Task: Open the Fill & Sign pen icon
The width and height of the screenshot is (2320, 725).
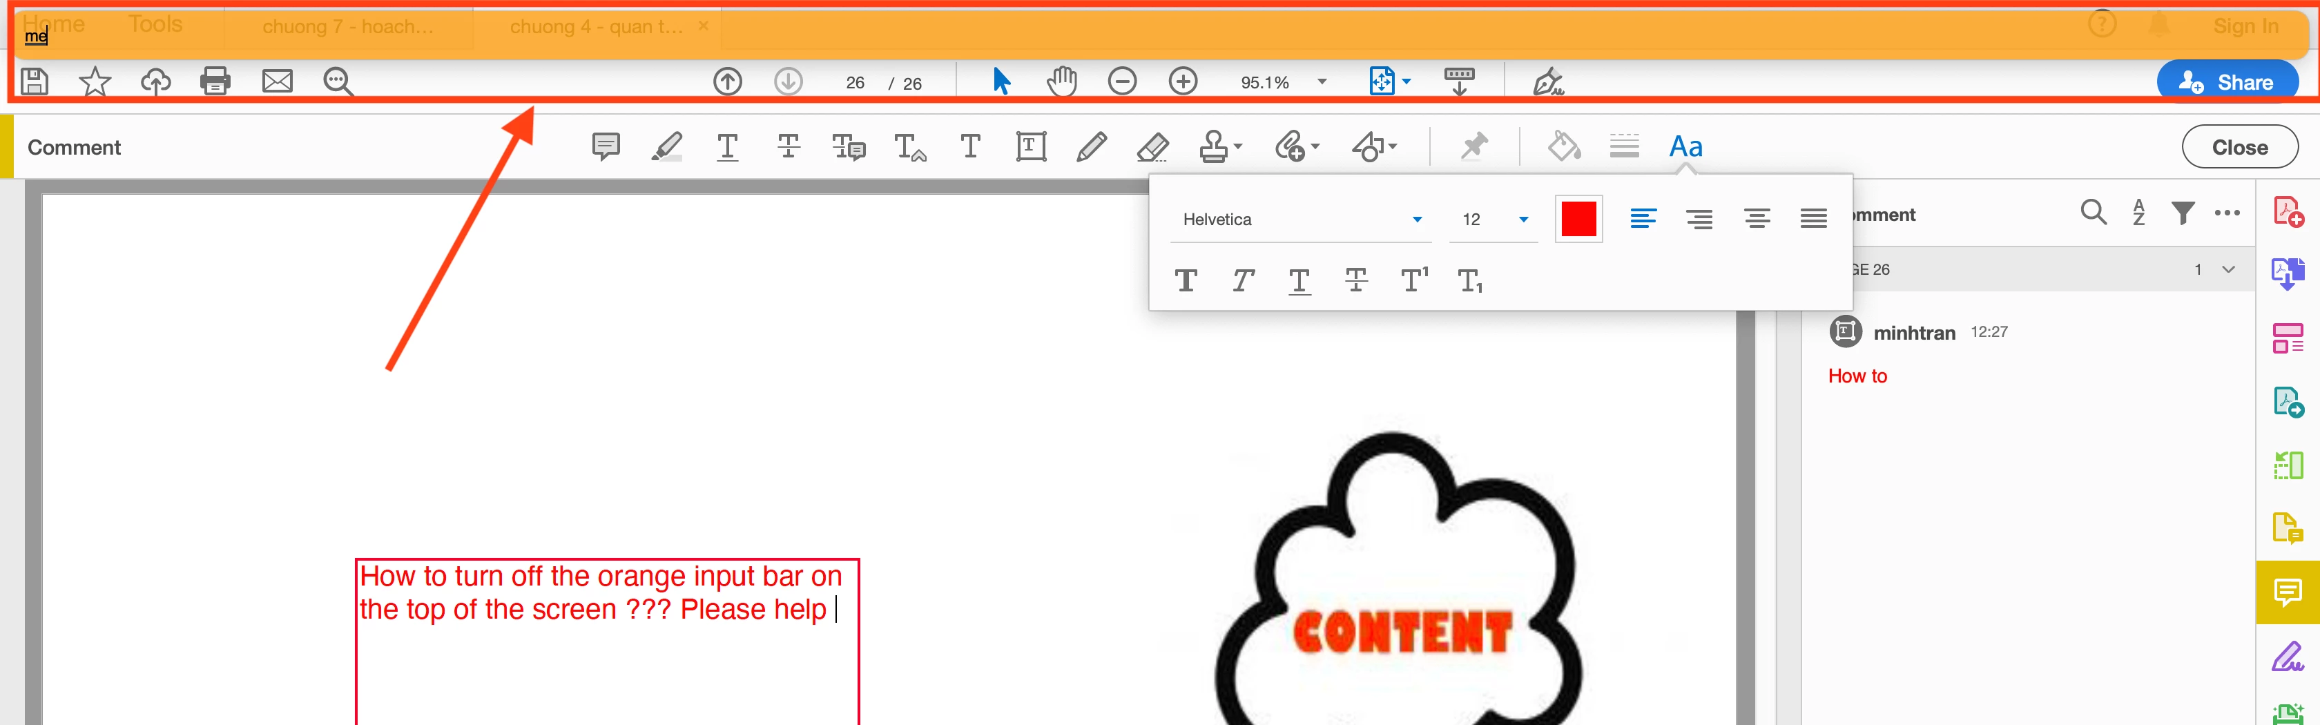Action: 1547,82
